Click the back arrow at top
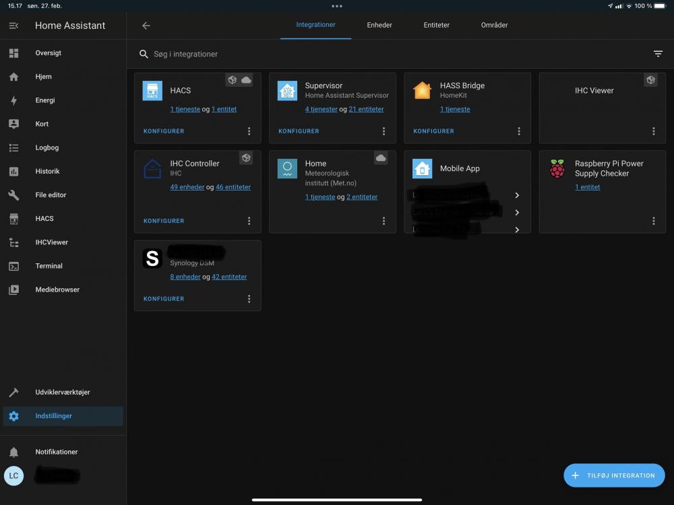Image resolution: width=674 pixels, height=505 pixels. click(146, 26)
